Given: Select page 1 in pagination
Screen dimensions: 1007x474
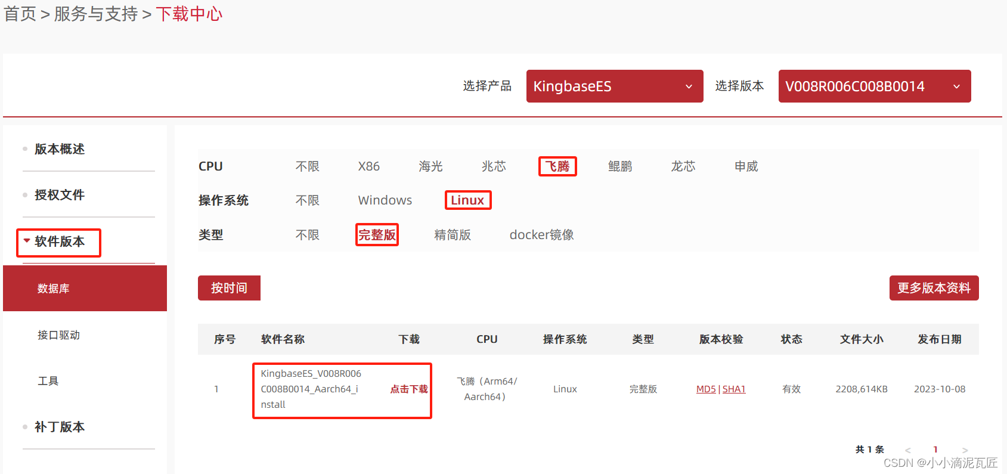Looking at the screenshot, I should tap(935, 450).
